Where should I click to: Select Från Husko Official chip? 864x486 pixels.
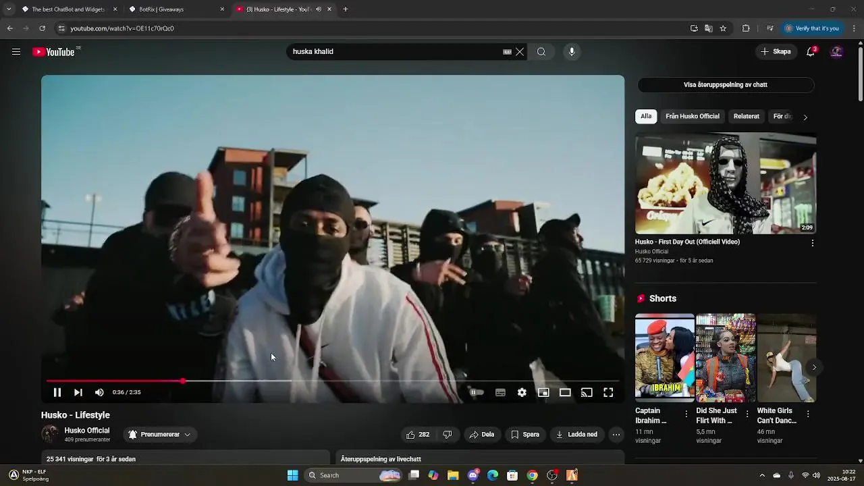pos(693,117)
